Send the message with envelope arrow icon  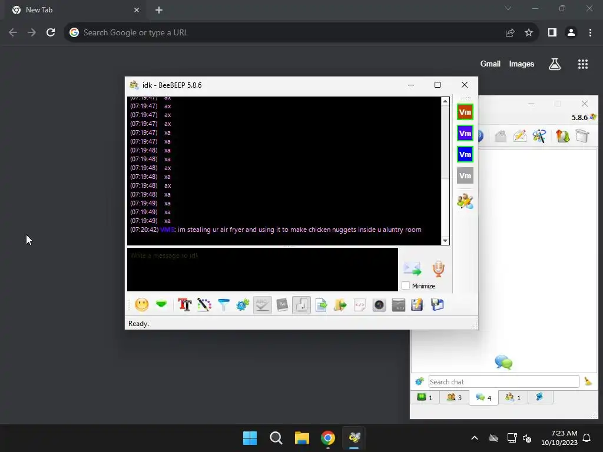coord(412,268)
